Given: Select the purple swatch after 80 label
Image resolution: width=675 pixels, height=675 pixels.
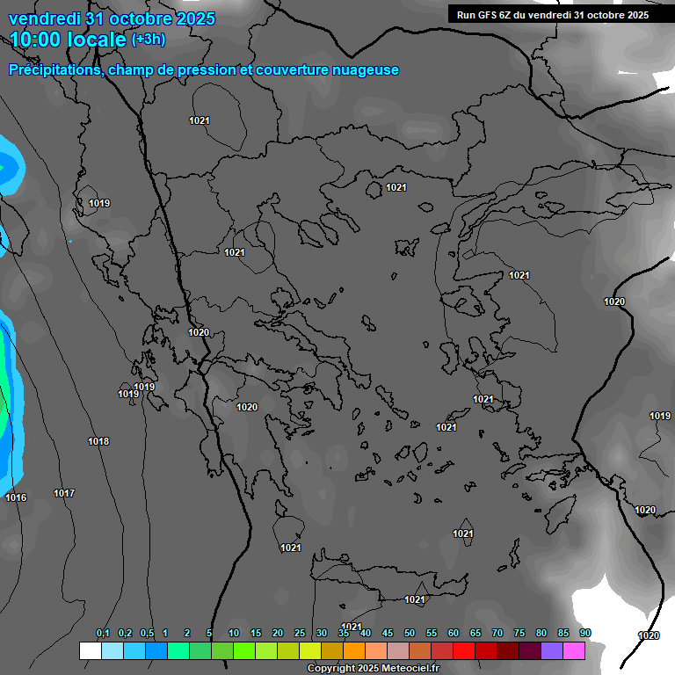Looking at the screenshot, I should point(552,650).
